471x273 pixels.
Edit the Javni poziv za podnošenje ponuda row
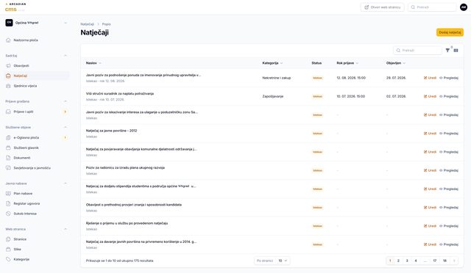[430, 78]
